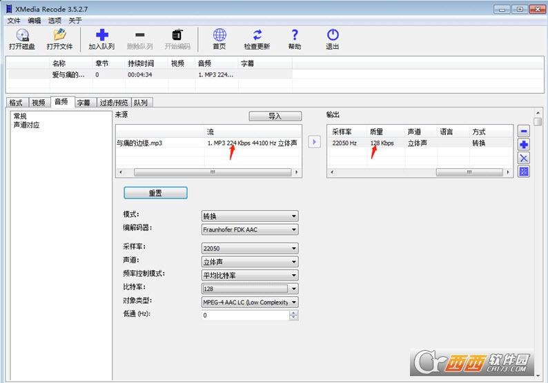The height and width of the screenshot is (383, 548).
Task: Open the 首页 globe icon
Action: (x=219, y=35)
